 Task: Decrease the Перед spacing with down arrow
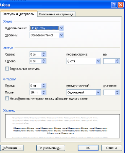click(44, 87)
